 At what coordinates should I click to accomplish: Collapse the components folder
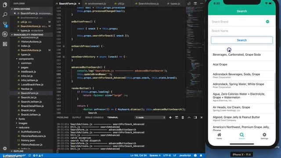[17, 59]
